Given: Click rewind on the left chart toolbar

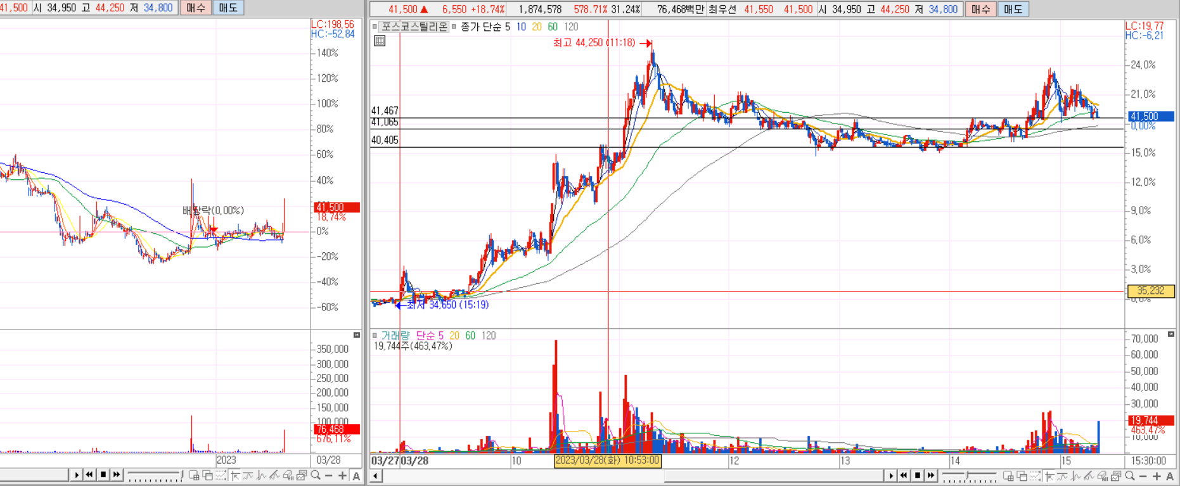Looking at the screenshot, I should 89,475.
